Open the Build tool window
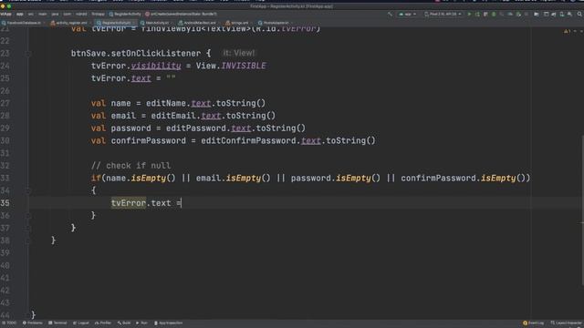Screen dimensions: 584x328 point(124,323)
